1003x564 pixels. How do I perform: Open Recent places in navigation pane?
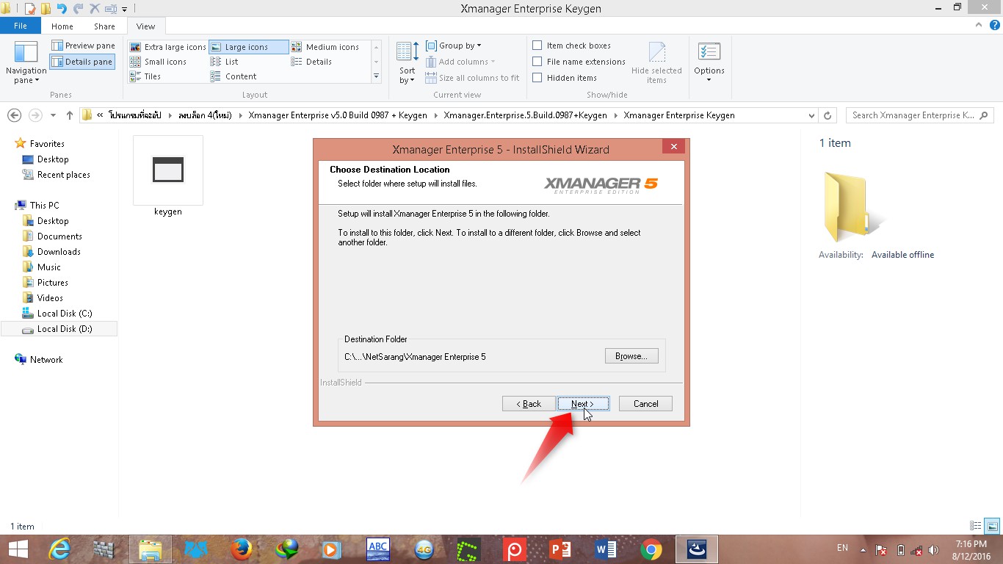pyautogui.click(x=64, y=175)
